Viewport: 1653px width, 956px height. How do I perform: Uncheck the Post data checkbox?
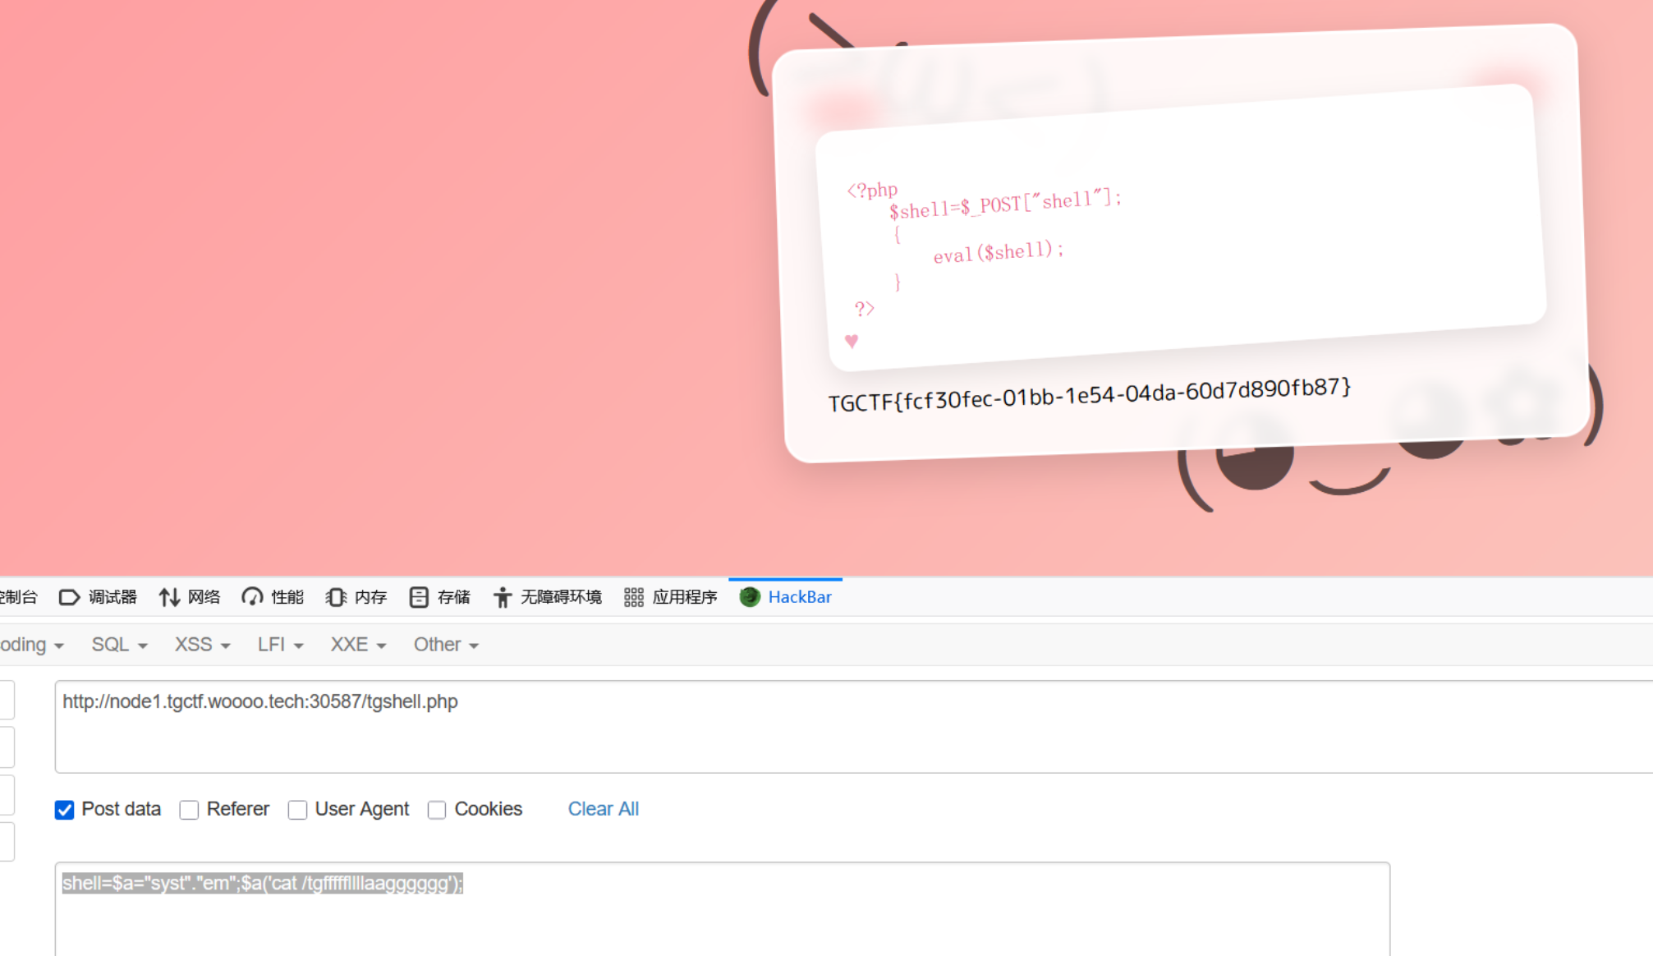[x=65, y=810]
